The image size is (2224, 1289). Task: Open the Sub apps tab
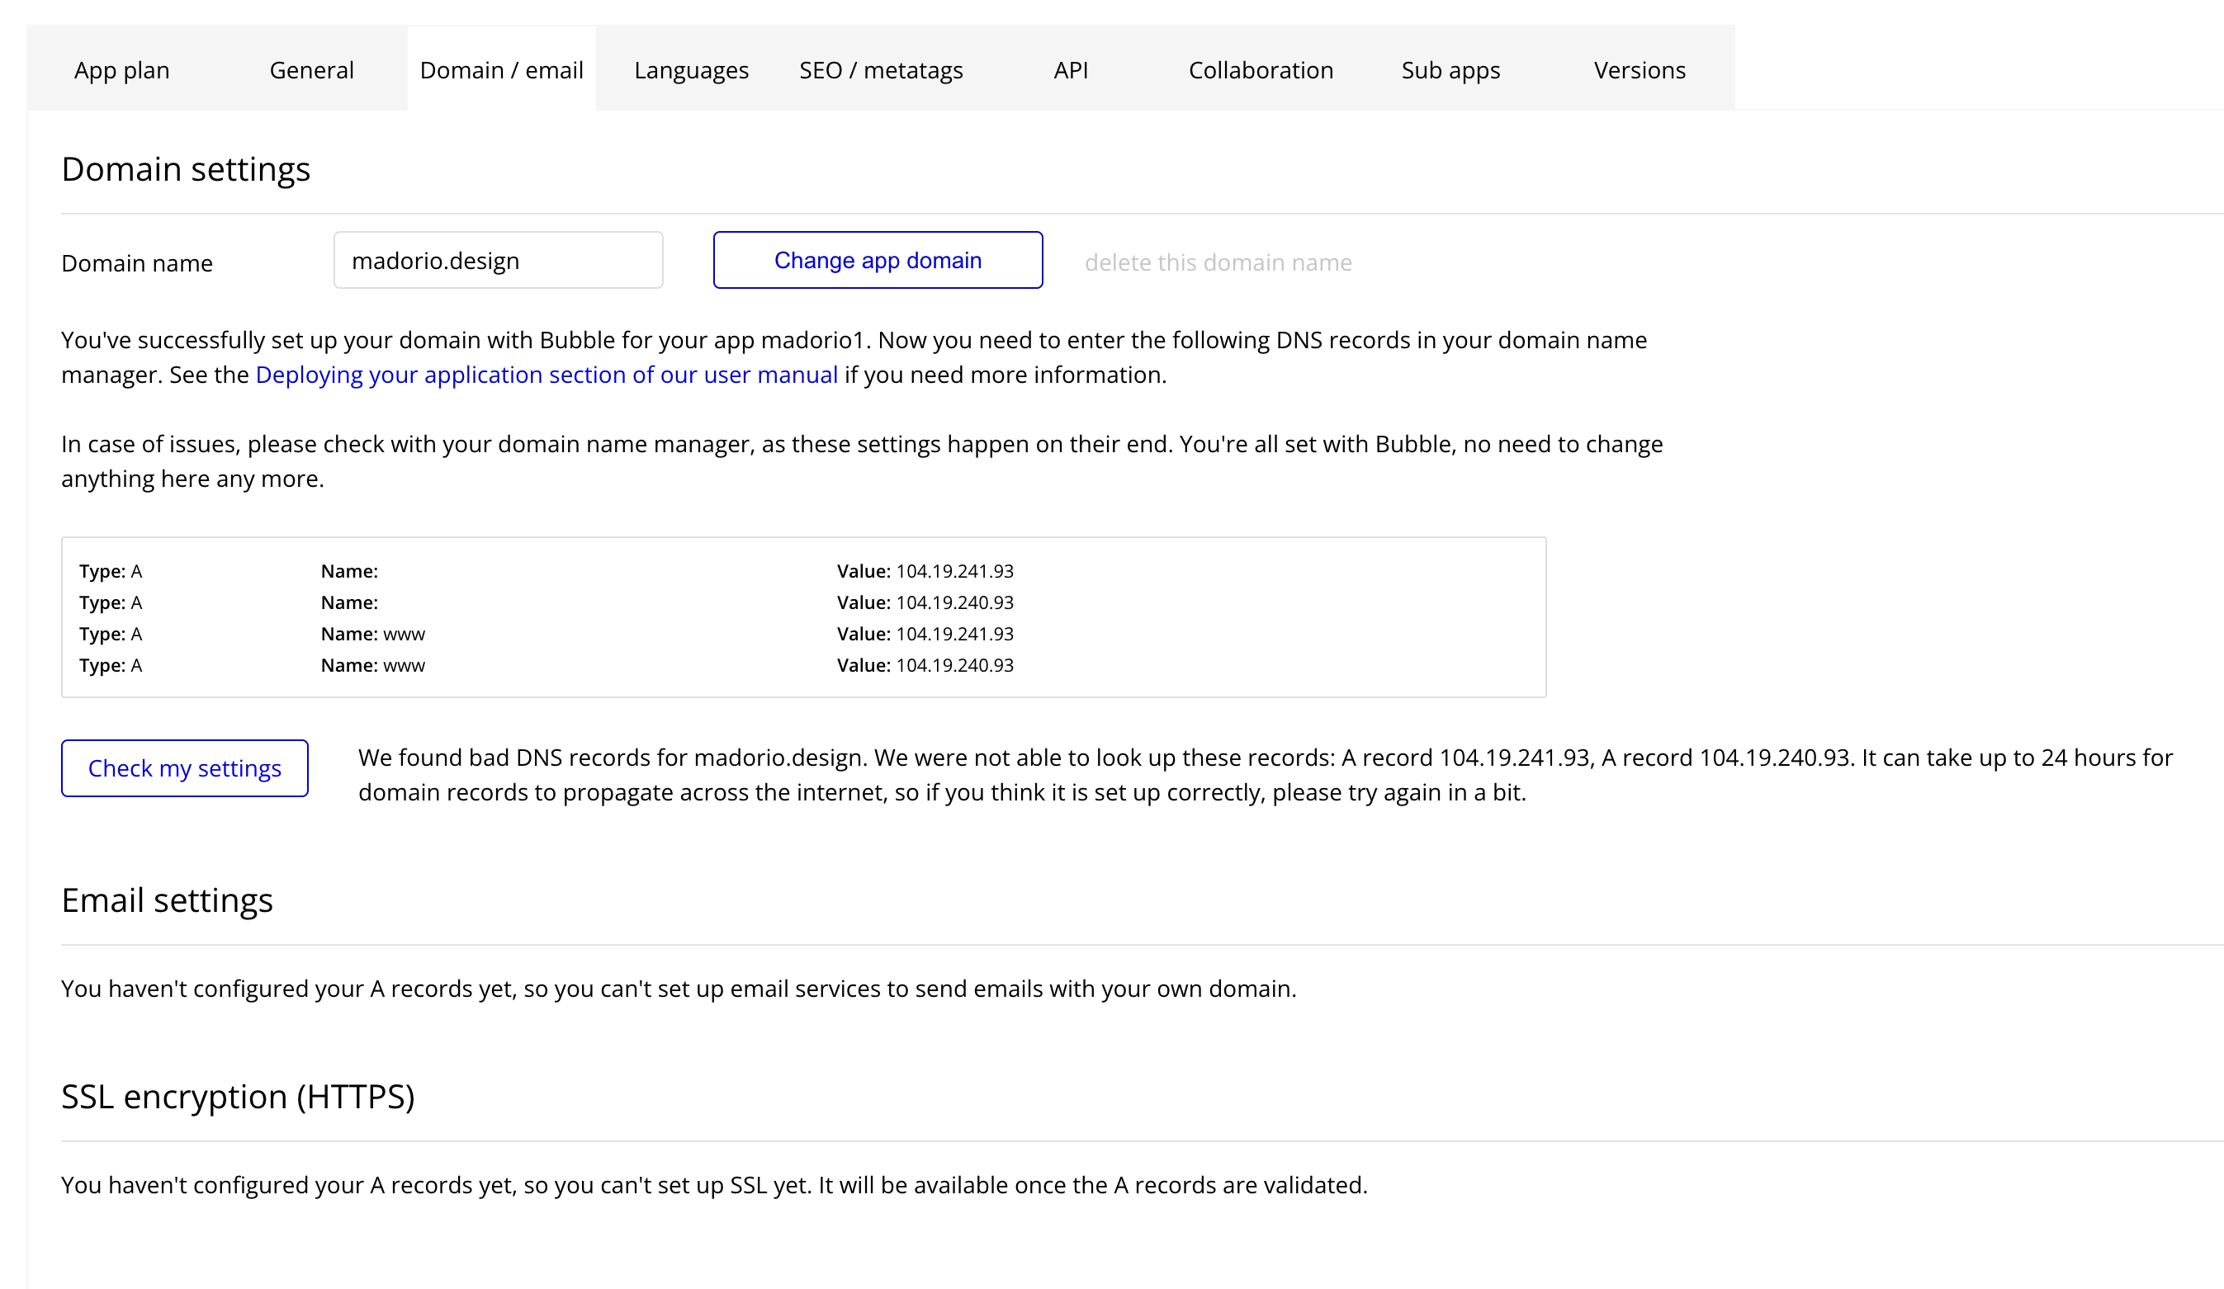[x=1450, y=69]
